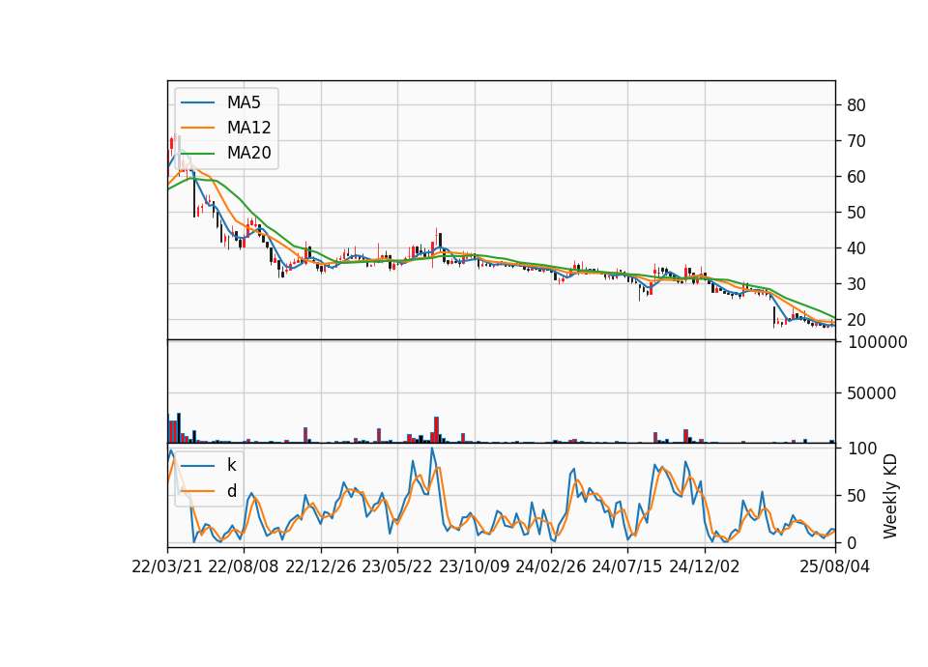Click the 22/12/26 date axis label

pos(321,566)
